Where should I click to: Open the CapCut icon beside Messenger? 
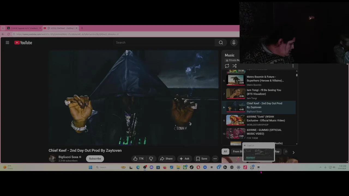point(212,167)
